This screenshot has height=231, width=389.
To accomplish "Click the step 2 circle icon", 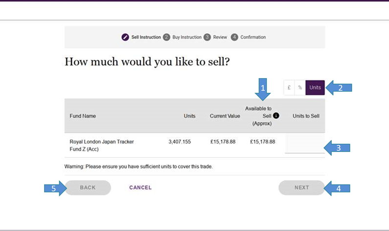I will pos(167,37).
